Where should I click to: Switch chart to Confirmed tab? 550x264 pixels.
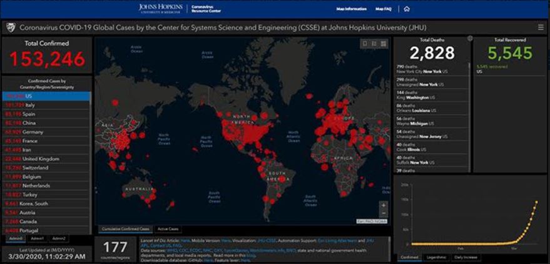tap(409, 257)
